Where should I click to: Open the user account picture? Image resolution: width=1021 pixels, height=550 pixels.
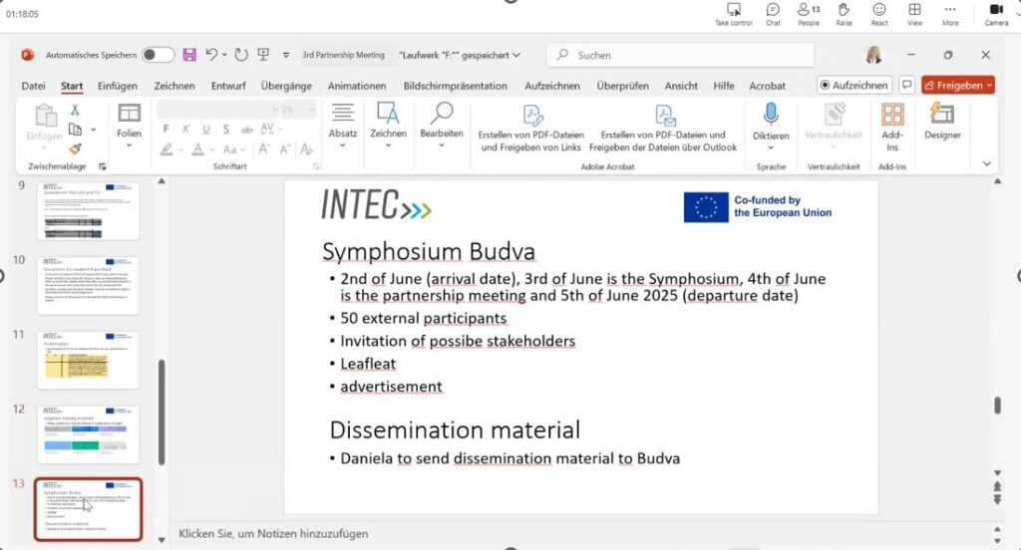click(x=873, y=55)
